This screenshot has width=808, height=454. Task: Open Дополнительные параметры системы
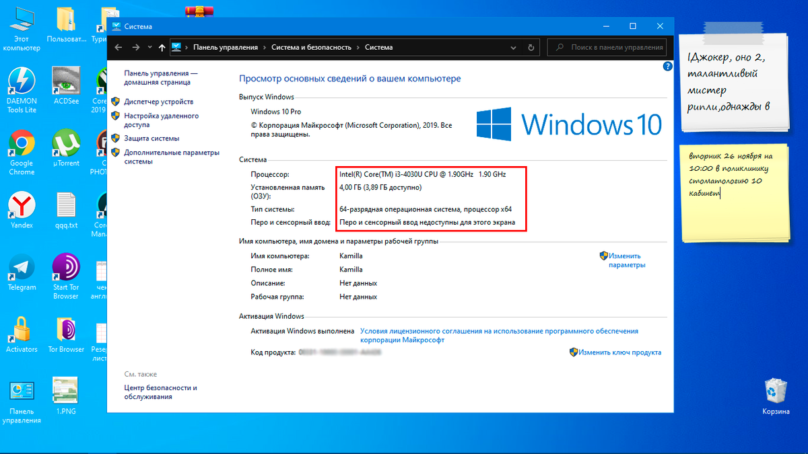[172, 157]
